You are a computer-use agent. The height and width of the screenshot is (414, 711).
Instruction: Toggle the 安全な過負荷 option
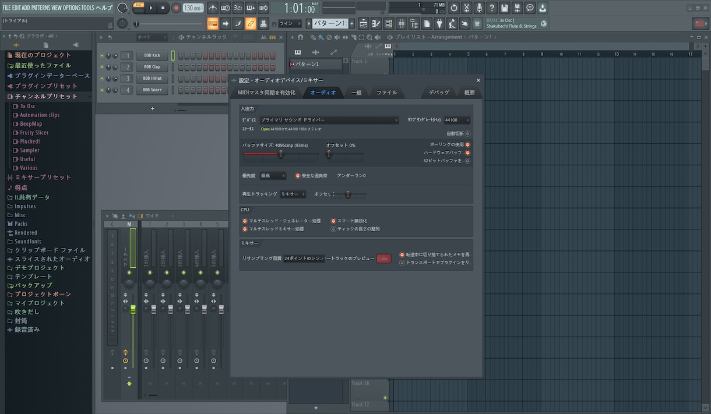(x=298, y=175)
